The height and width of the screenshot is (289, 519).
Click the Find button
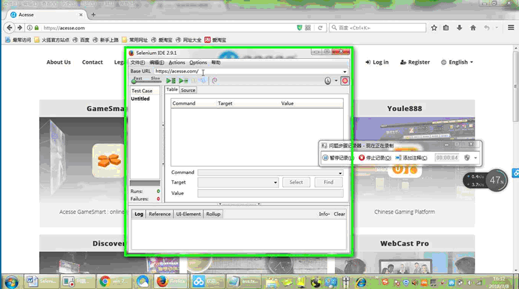[x=329, y=182]
